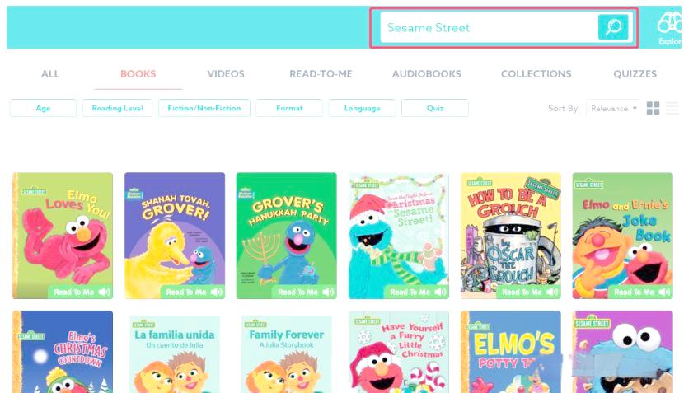The height and width of the screenshot is (393, 684).
Task: Open Night Before Christmas on Sesame Street book
Action: click(399, 236)
